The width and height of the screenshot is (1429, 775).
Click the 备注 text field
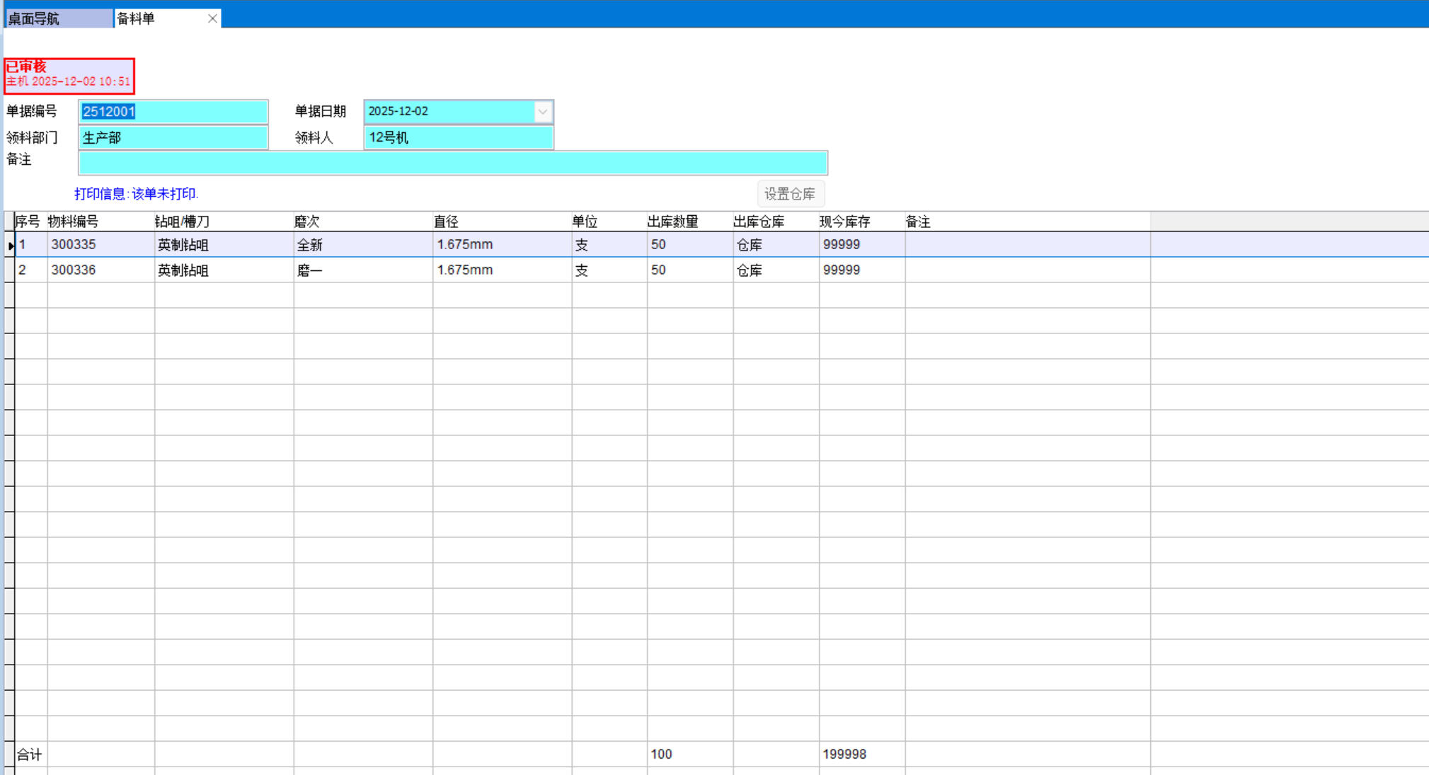(x=452, y=163)
